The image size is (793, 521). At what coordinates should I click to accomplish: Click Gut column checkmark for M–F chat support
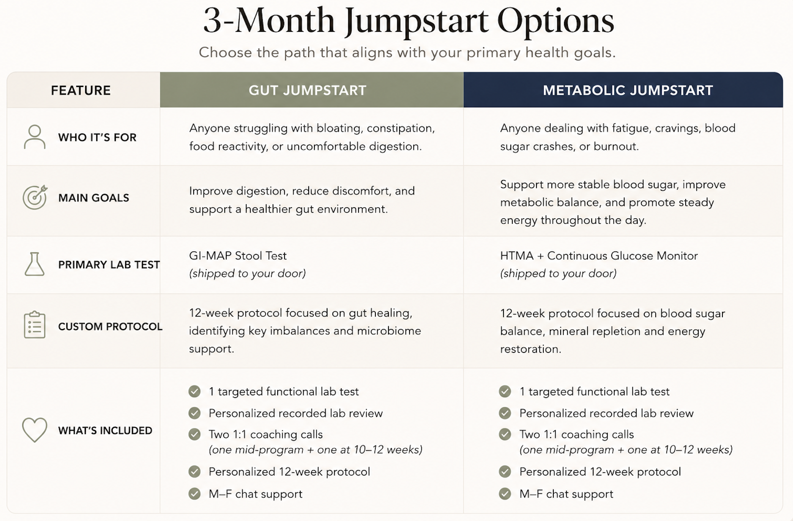pyautogui.click(x=194, y=494)
